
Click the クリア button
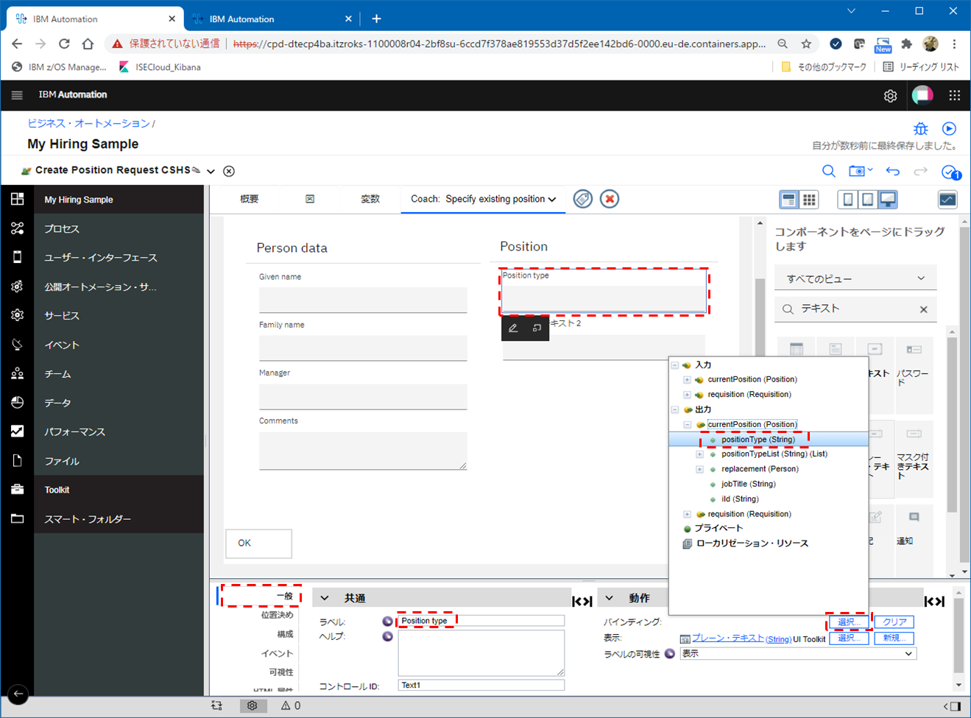pyautogui.click(x=894, y=622)
